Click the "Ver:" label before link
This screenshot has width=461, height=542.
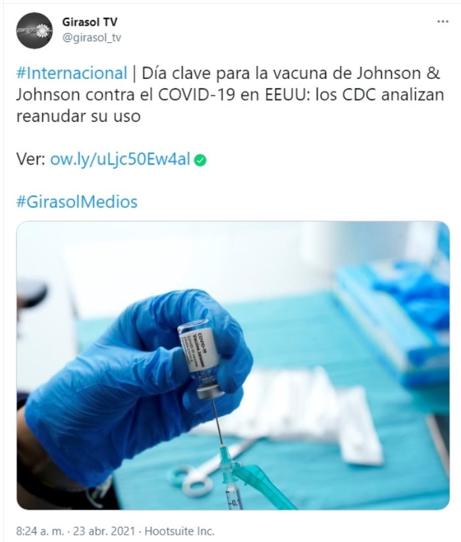[31, 159]
